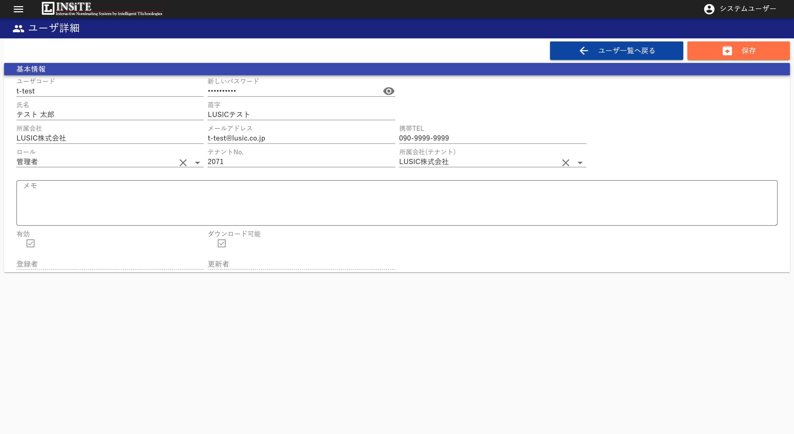Click the テナントNo. field showing 2071

coord(301,161)
